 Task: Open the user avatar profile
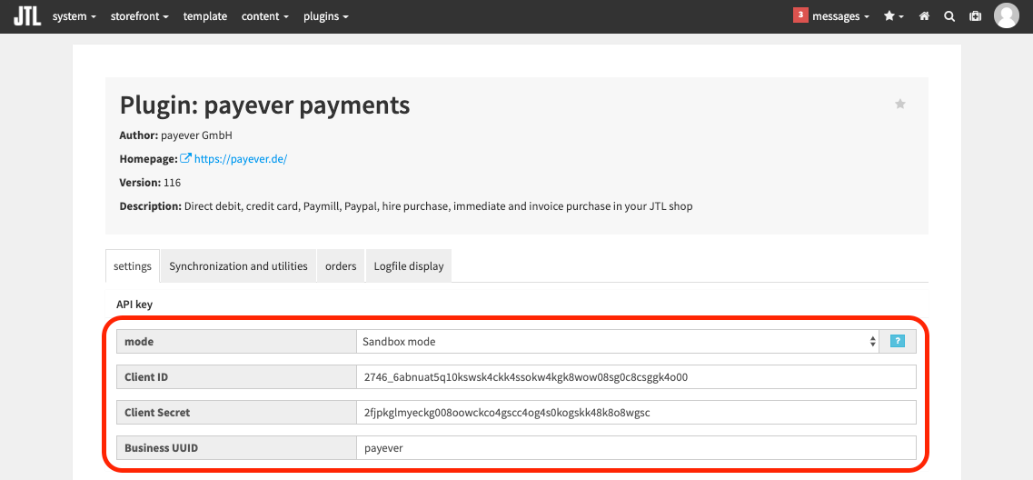click(1006, 15)
